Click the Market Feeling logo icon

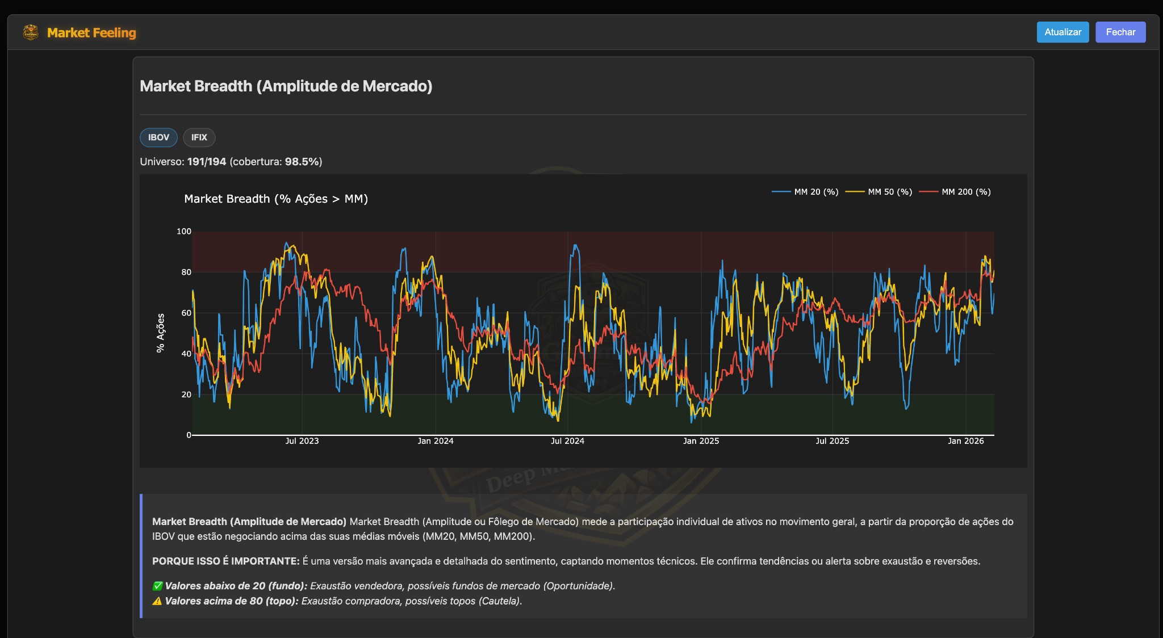click(x=31, y=32)
